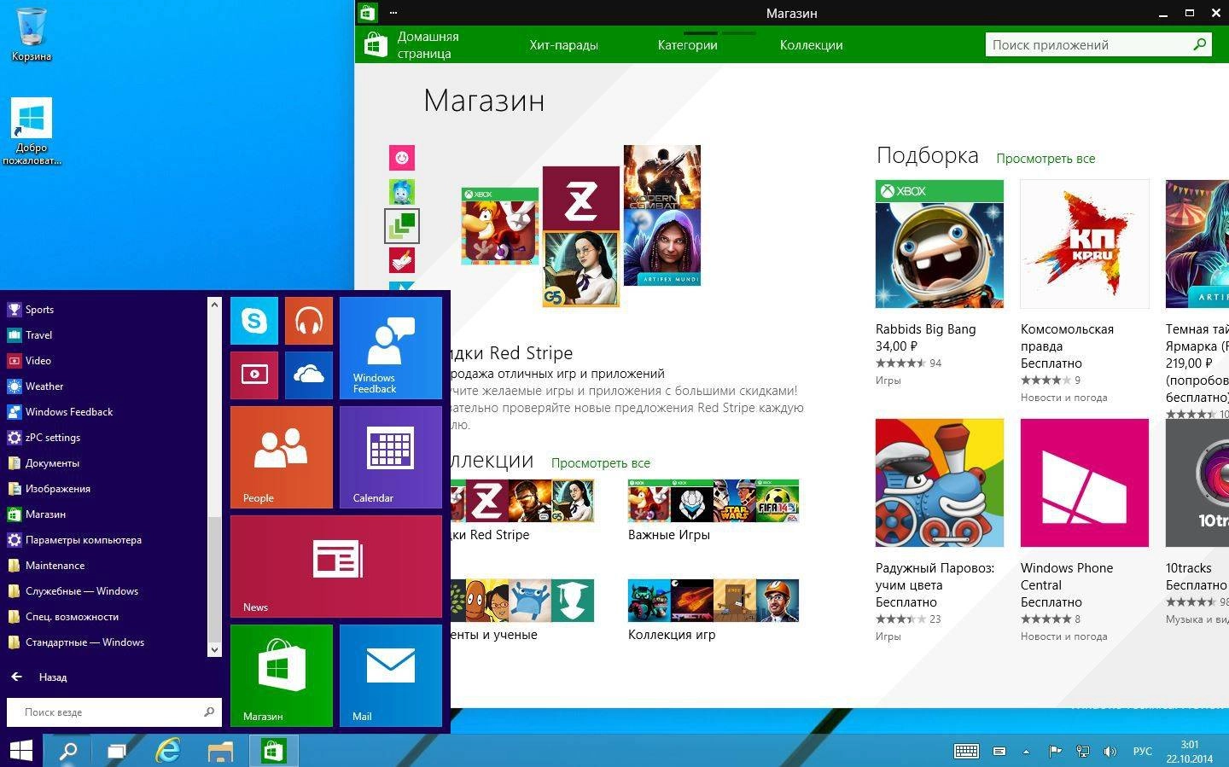The width and height of the screenshot is (1229, 767).
Task: Open the Calendar tile
Action: [x=391, y=457]
